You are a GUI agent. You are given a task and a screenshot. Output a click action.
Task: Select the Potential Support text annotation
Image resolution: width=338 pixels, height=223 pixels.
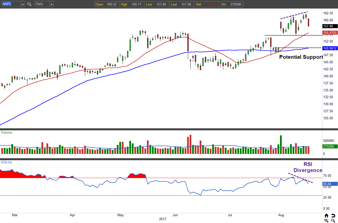301,57
